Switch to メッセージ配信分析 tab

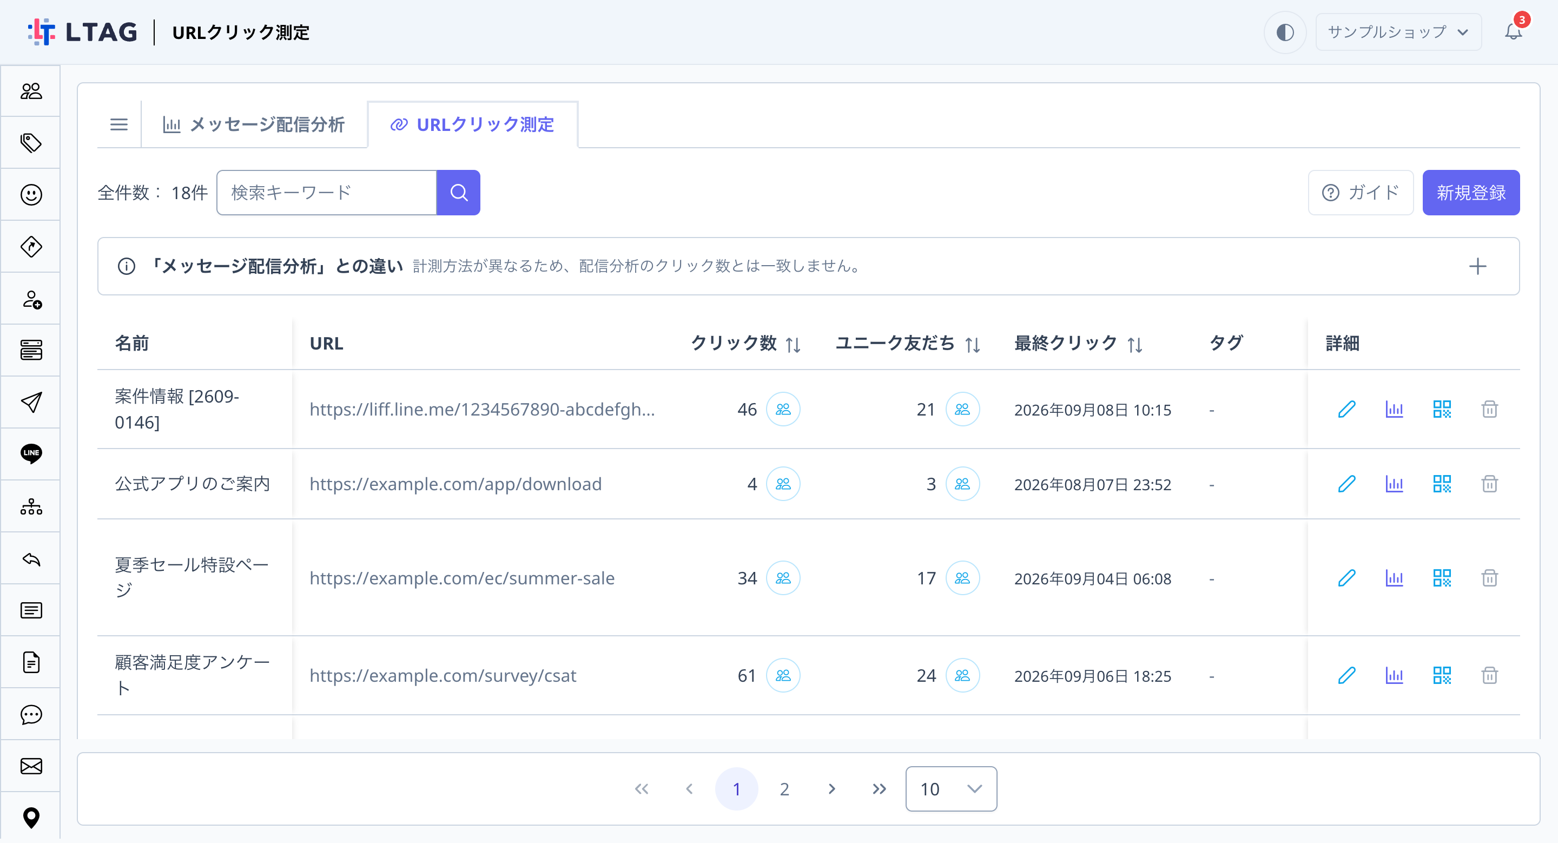coord(254,124)
